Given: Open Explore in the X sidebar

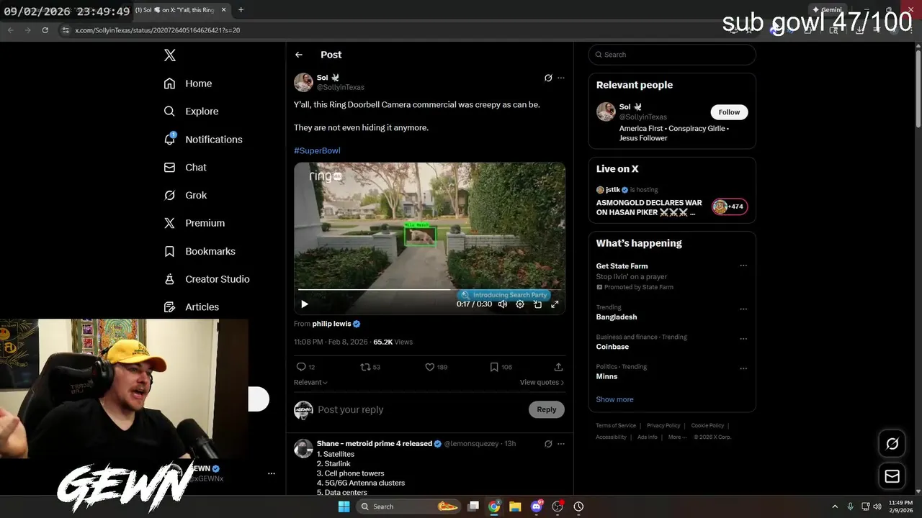Looking at the screenshot, I should [x=191, y=112].
